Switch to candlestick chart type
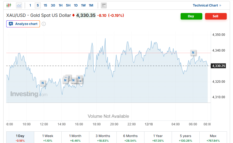 (9, 5)
